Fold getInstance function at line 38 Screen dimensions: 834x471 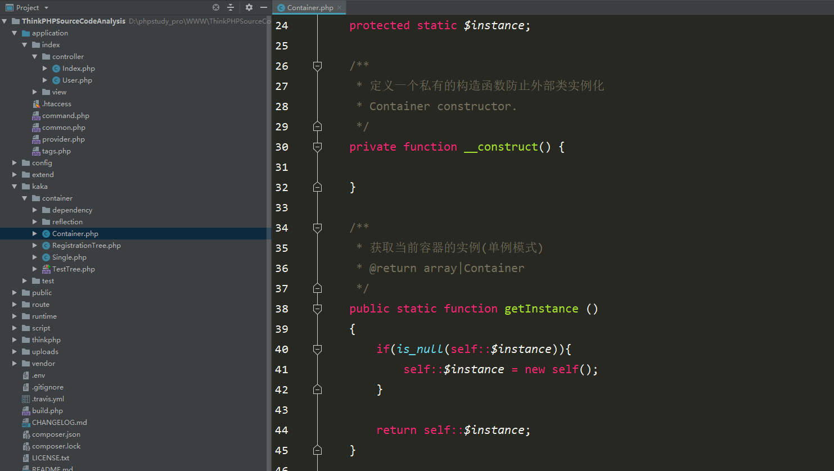tap(317, 309)
